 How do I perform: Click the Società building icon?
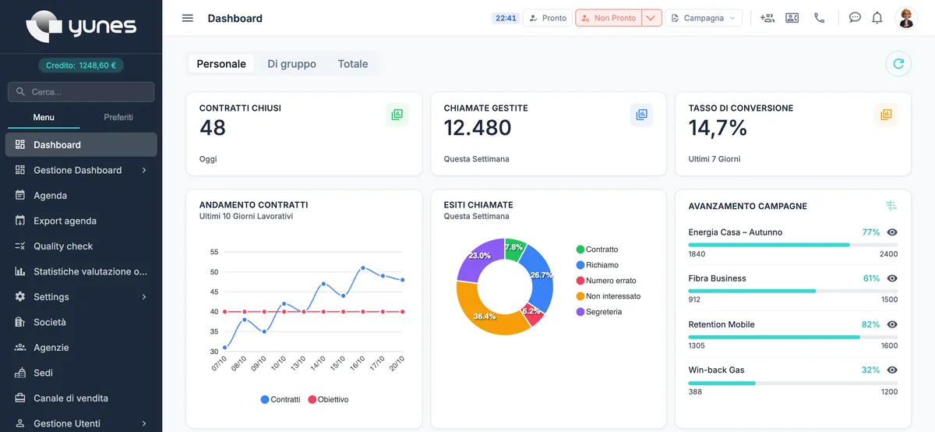[20, 322]
